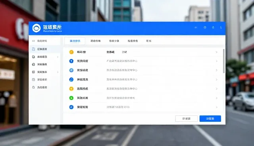The height and width of the screenshot is (146, 254).
Task: Click the blue primary button at dialog bottom
Action: (210, 119)
